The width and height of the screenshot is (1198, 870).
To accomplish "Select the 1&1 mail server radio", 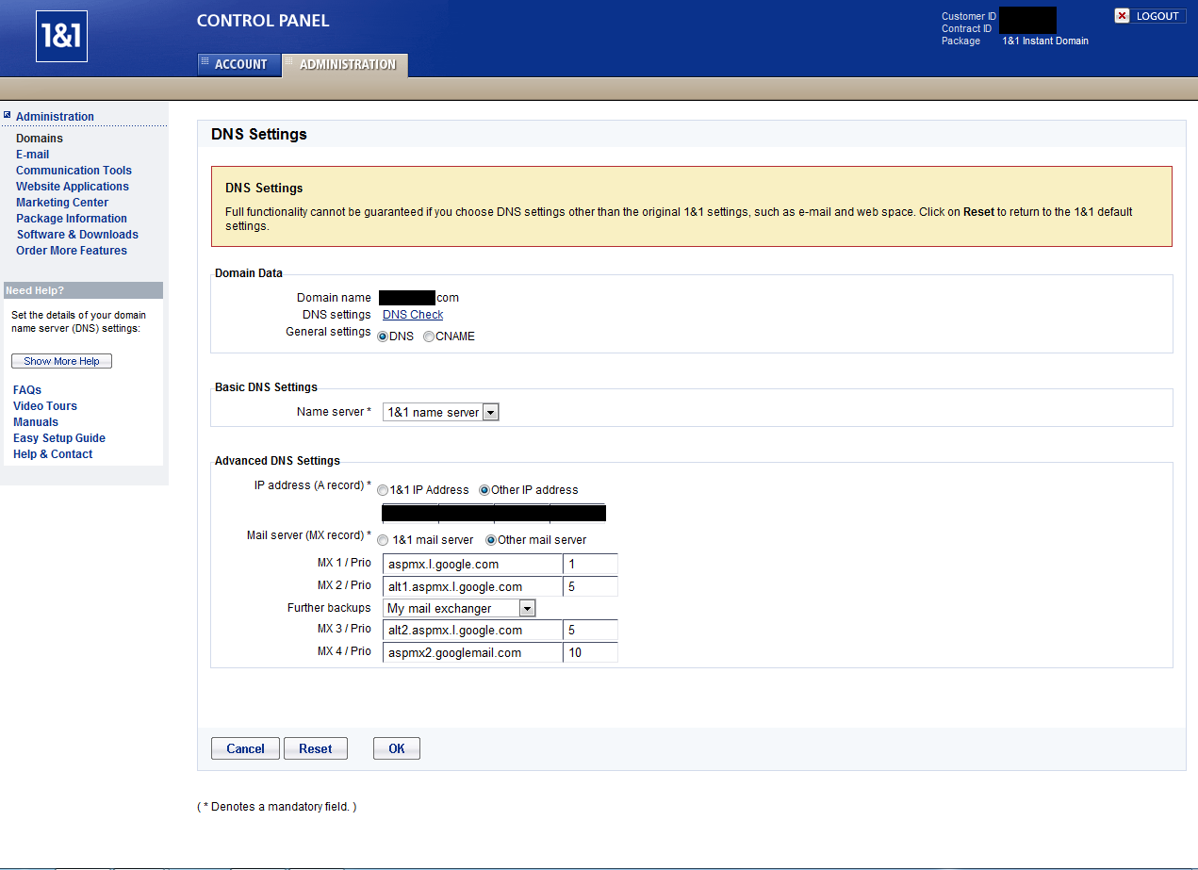I will [x=383, y=540].
